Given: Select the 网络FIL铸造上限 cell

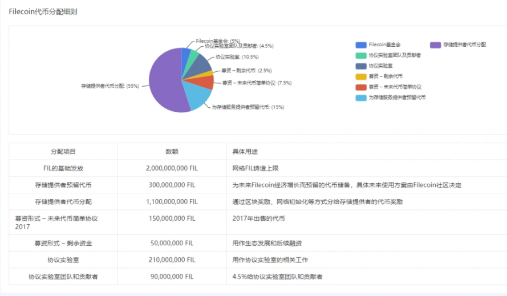Looking at the screenshot, I should (367, 168).
